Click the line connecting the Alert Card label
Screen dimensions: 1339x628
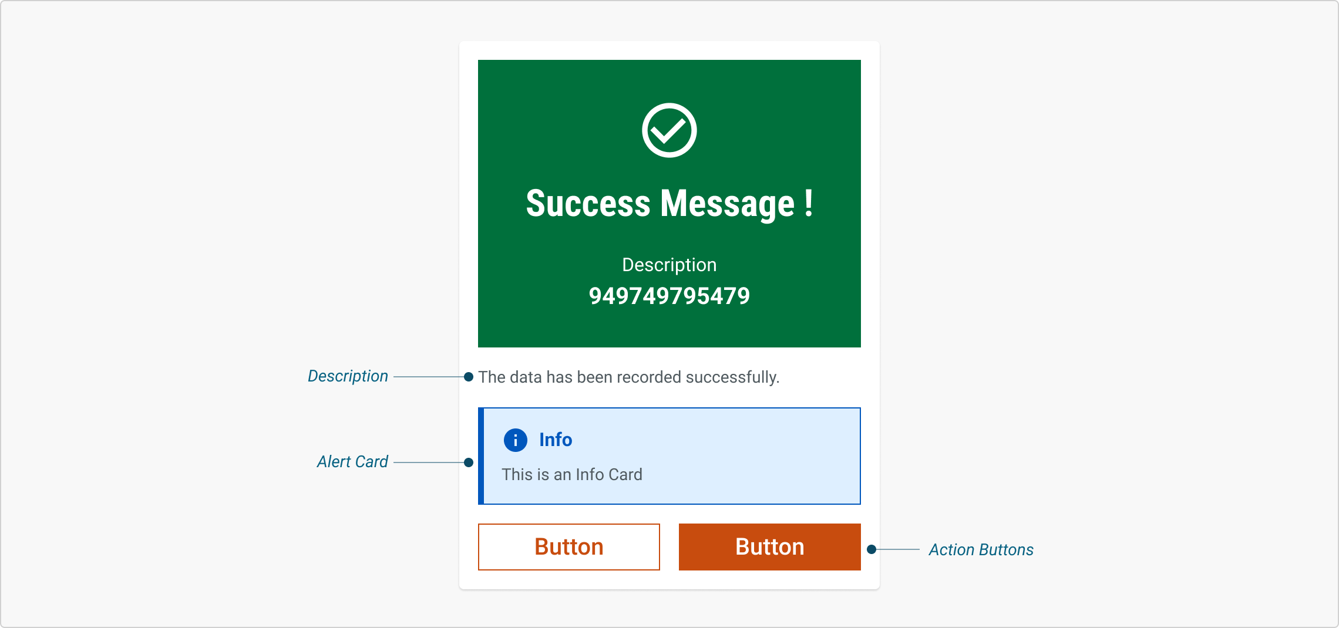(x=429, y=462)
